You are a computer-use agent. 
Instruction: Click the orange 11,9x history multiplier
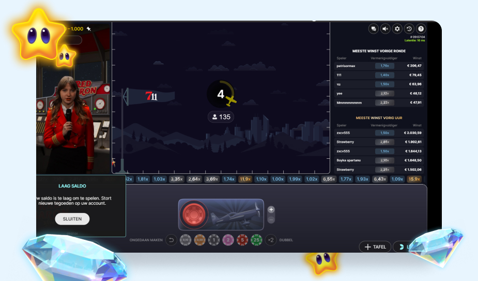[x=245, y=179]
